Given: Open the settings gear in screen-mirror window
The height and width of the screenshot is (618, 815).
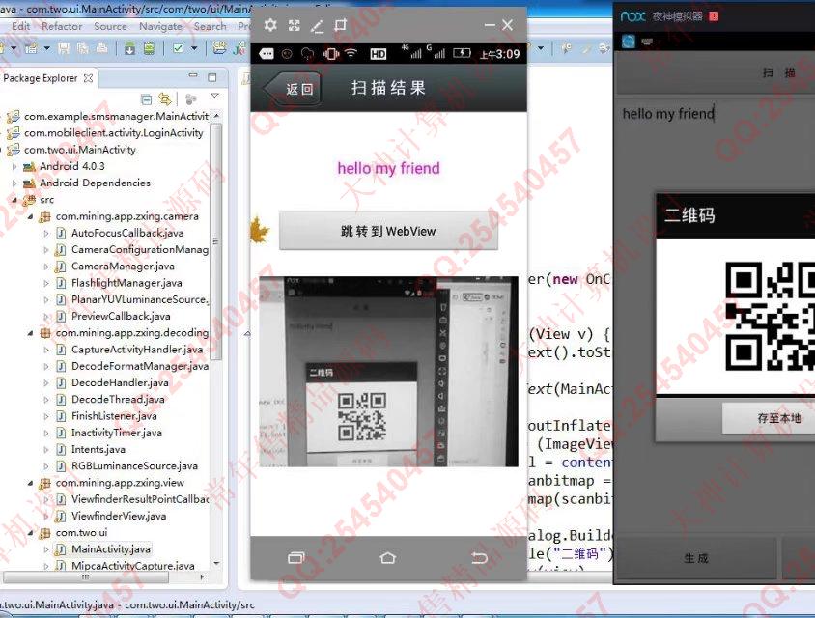Looking at the screenshot, I should (x=270, y=25).
